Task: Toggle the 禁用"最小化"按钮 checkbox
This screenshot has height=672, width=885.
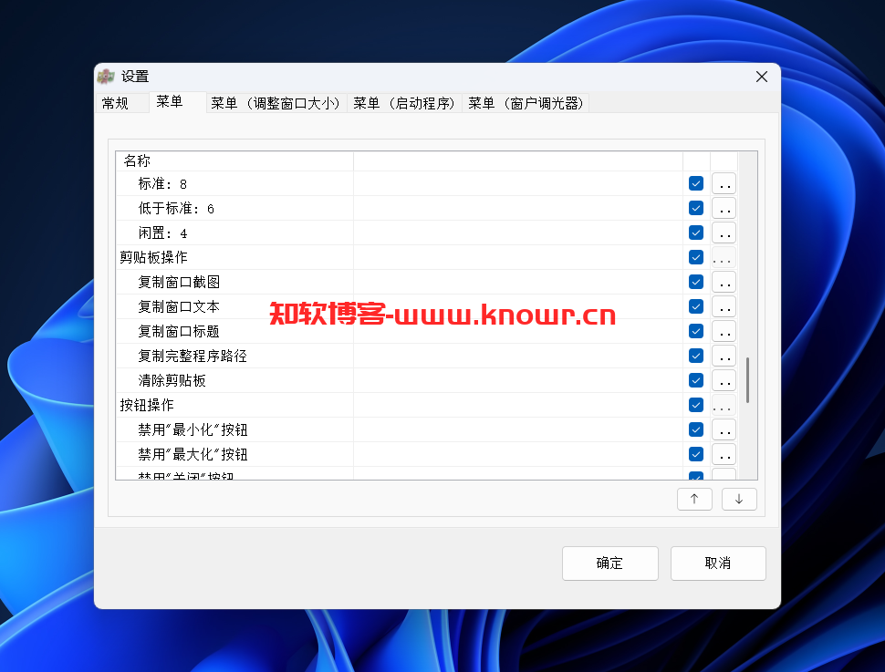Action: pos(696,430)
